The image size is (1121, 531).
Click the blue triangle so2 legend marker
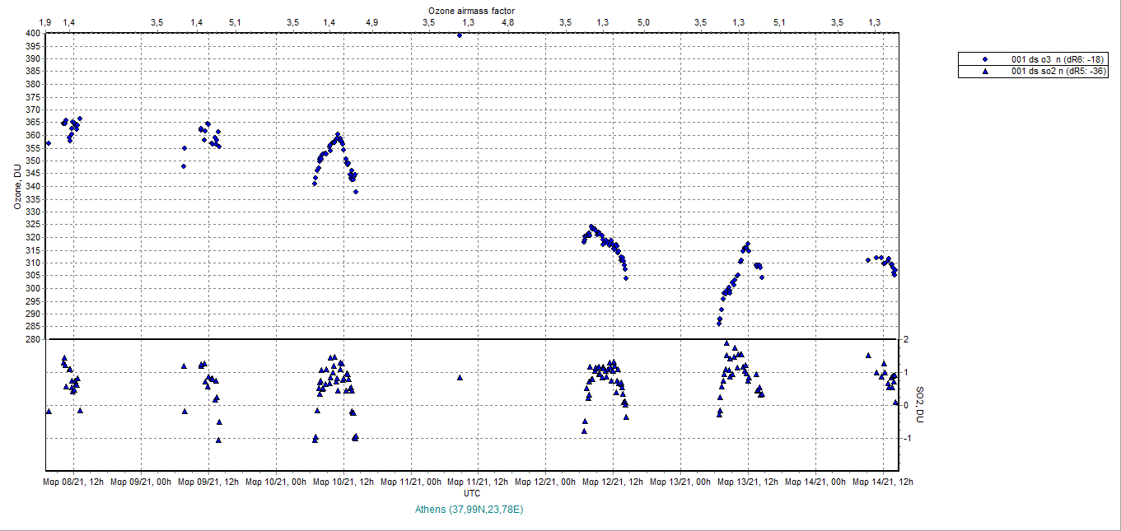(986, 72)
